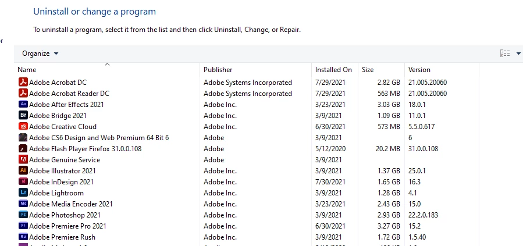Click the Adobe Flash Player Firefox icon
523x246 pixels.
point(23,149)
